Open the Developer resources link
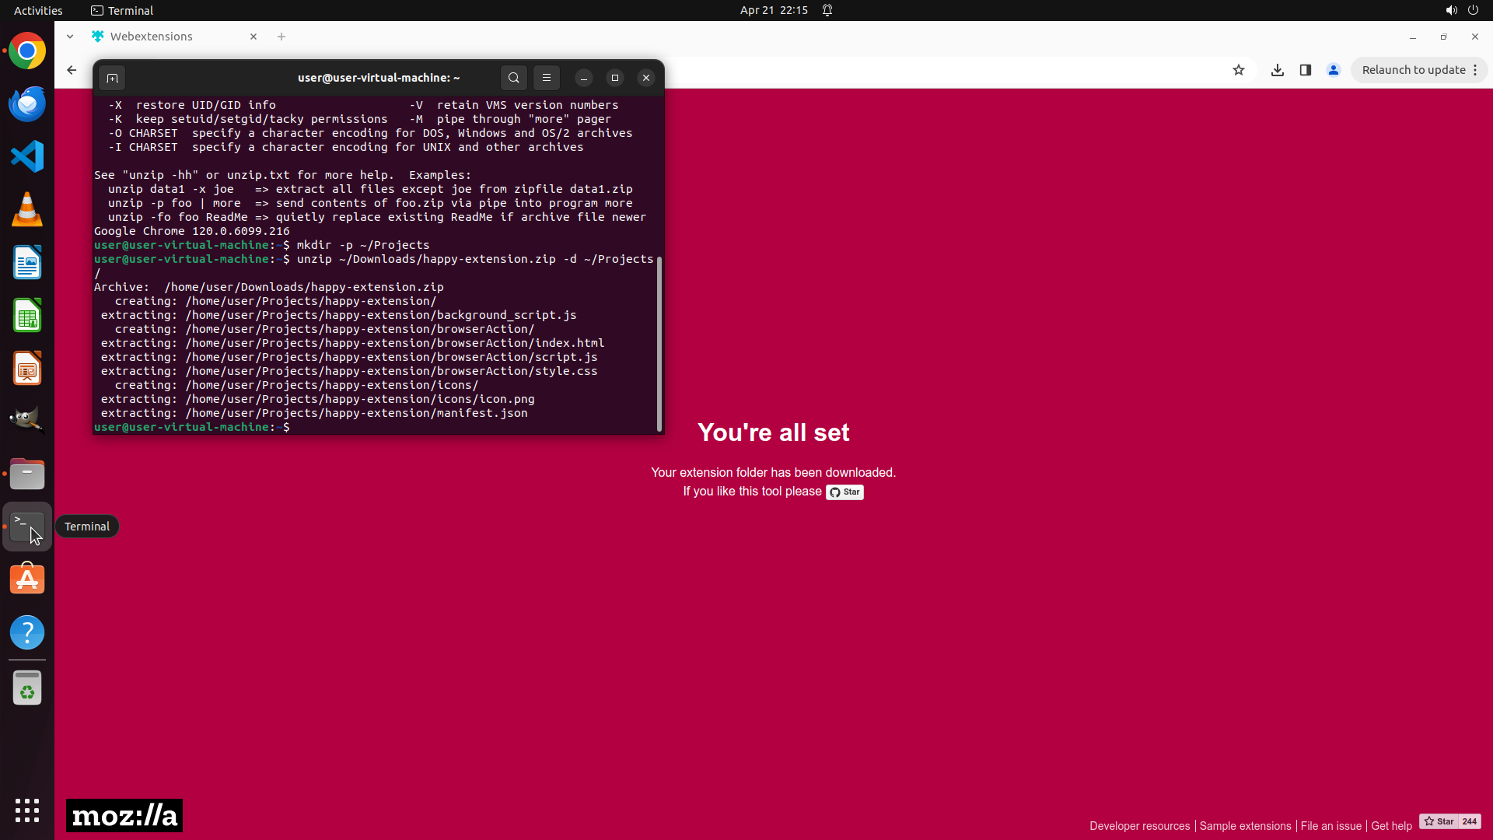The image size is (1493, 840). pos(1139,826)
